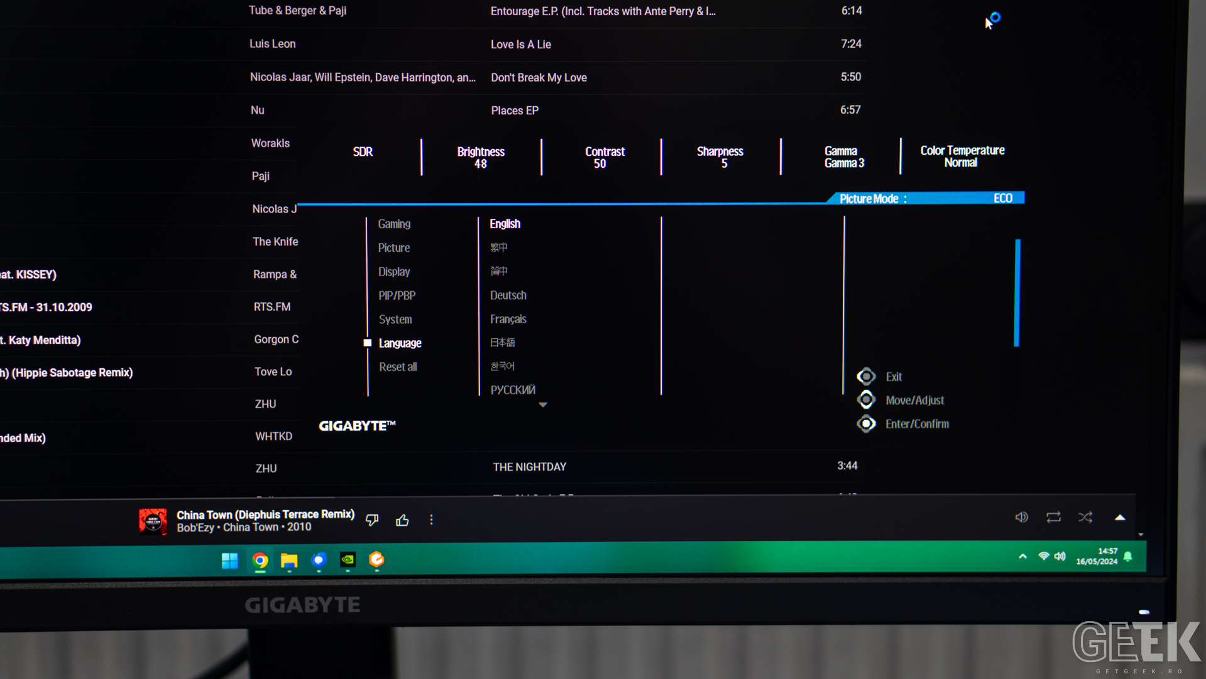
Task: Choose Français as the OSD language
Action: click(508, 319)
